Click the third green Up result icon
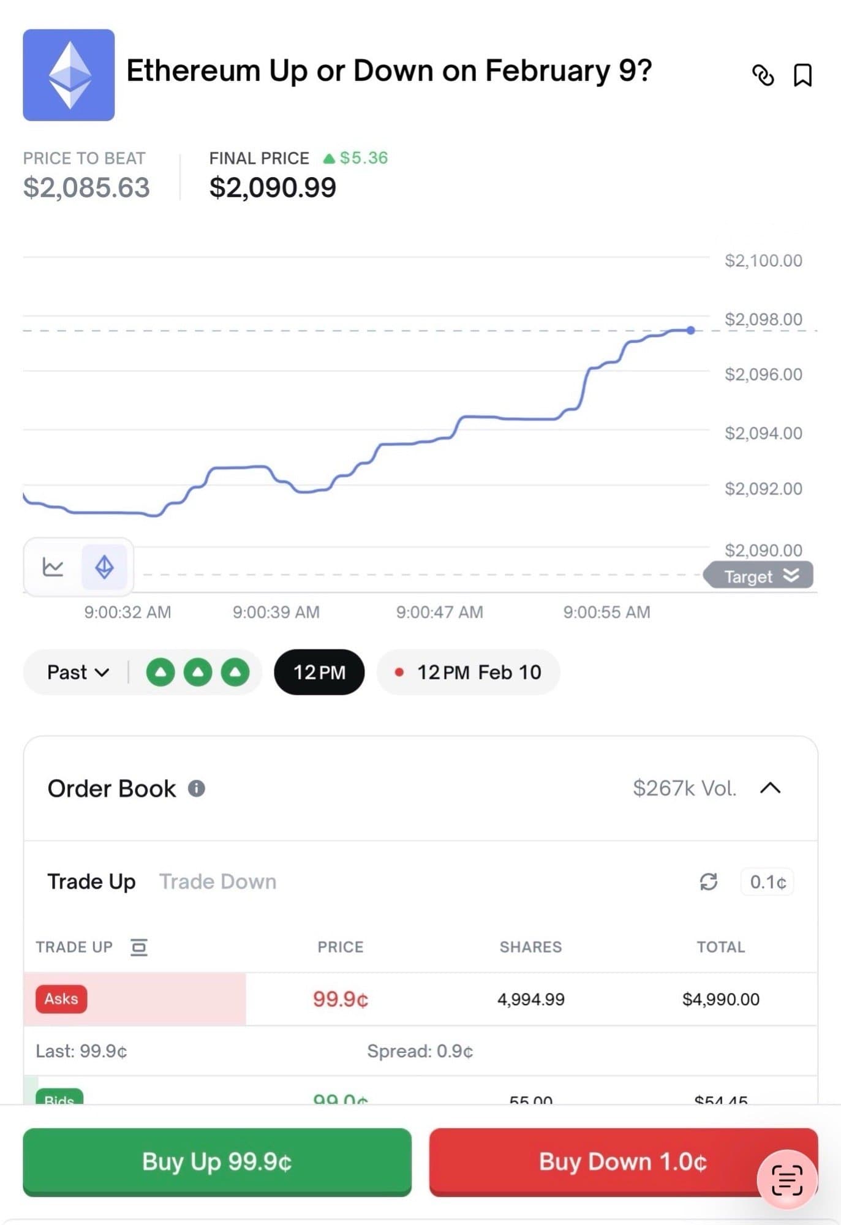Screen dimensions: 841x1225 235,673
